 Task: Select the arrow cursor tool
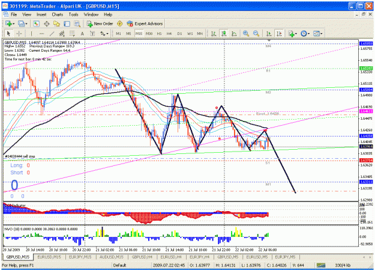tap(8, 34)
